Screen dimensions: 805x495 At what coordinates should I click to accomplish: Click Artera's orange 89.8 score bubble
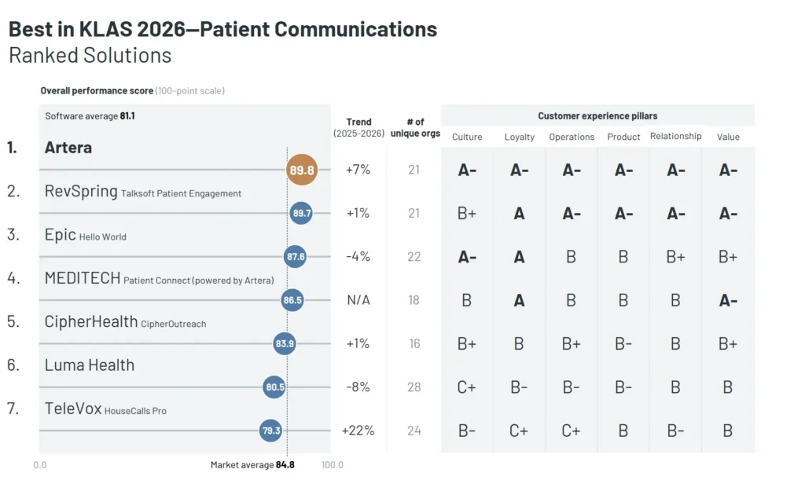[x=302, y=170]
